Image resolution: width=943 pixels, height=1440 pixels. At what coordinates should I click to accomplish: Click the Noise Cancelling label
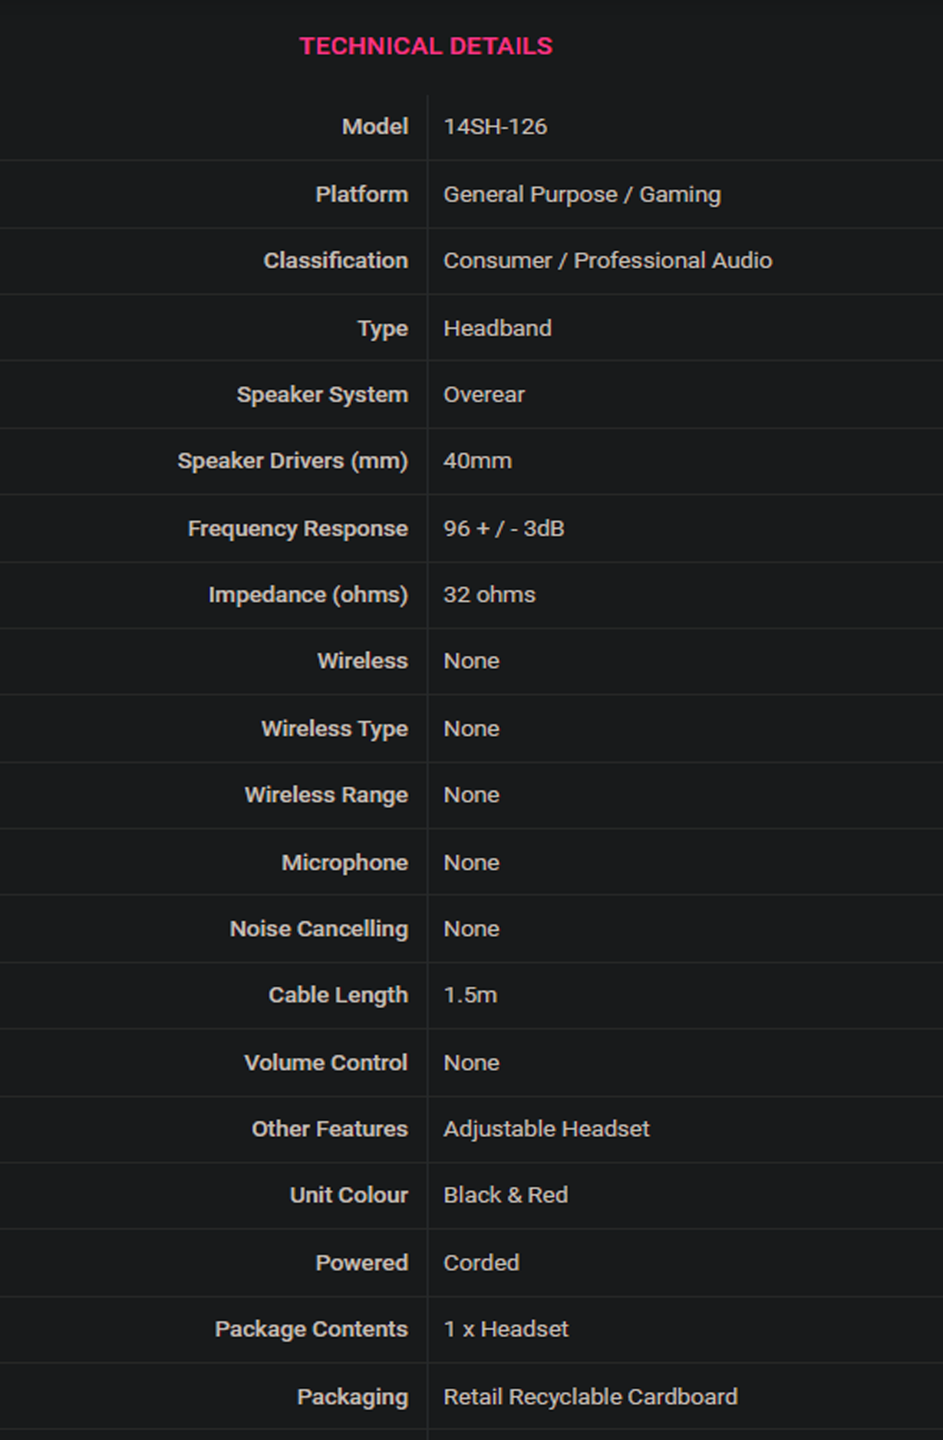click(319, 929)
